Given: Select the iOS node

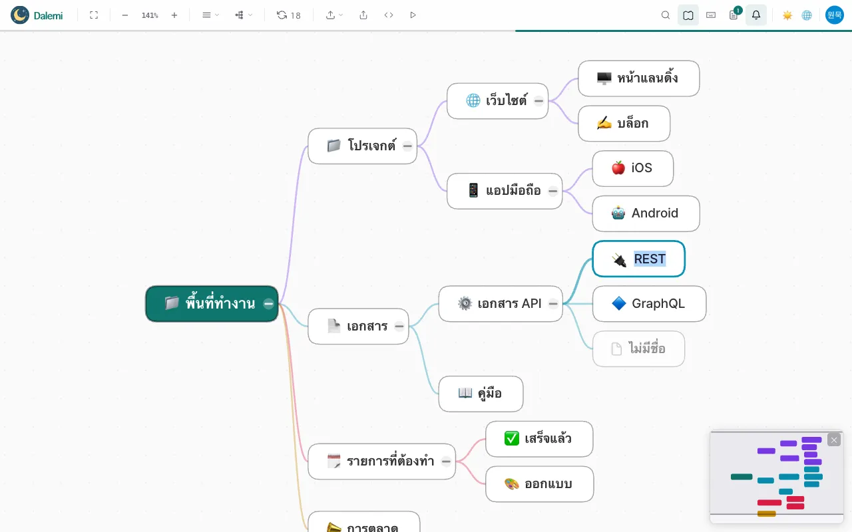Looking at the screenshot, I should click(x=632, y=168).
